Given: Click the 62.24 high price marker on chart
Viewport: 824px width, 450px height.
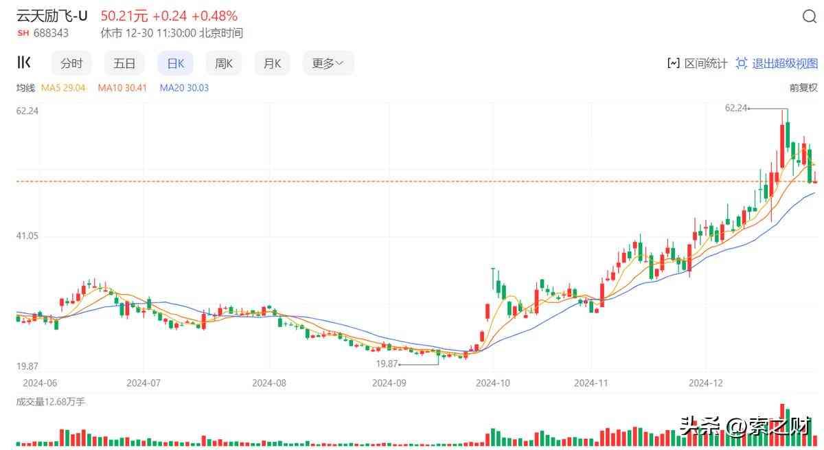Looking at the screenshot, I should pyautogui.click(x=735, y=108).
